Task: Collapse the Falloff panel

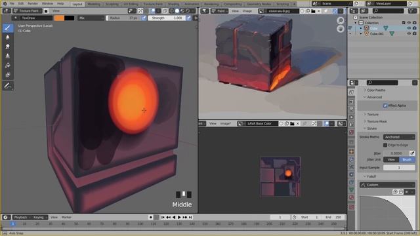Action: [371, 176]
